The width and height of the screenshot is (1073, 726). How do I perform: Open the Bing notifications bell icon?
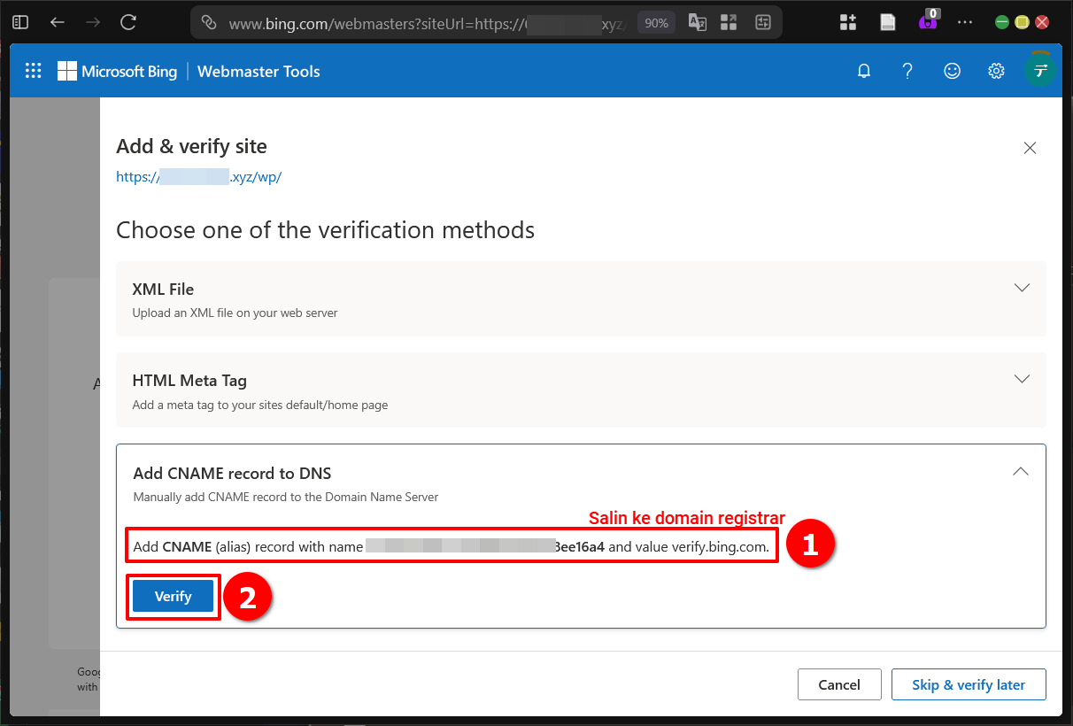pos(864,70)
